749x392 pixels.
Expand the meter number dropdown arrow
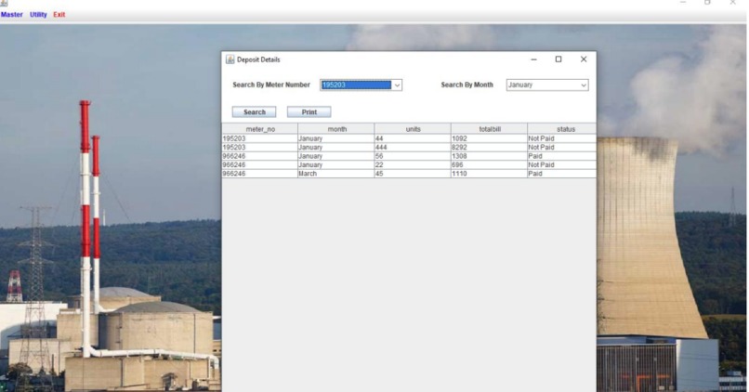coord(397,85)
